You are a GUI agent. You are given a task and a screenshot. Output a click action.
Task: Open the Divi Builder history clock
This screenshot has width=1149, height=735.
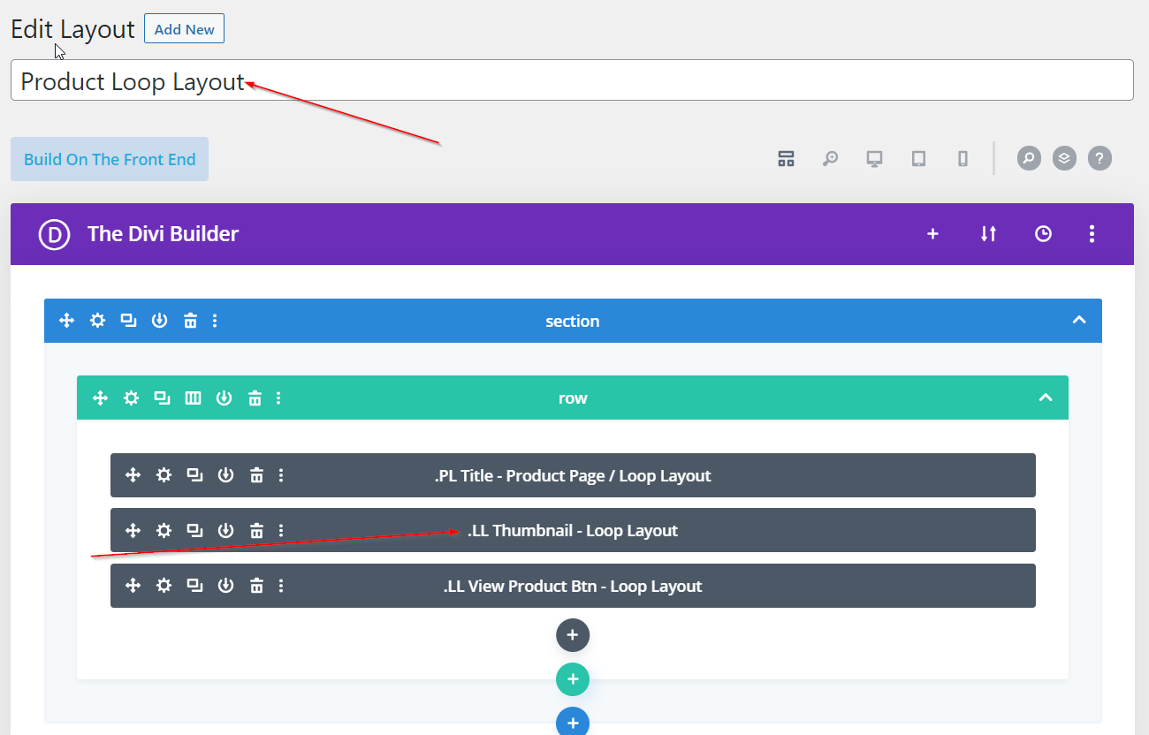tap(1043, 234)
